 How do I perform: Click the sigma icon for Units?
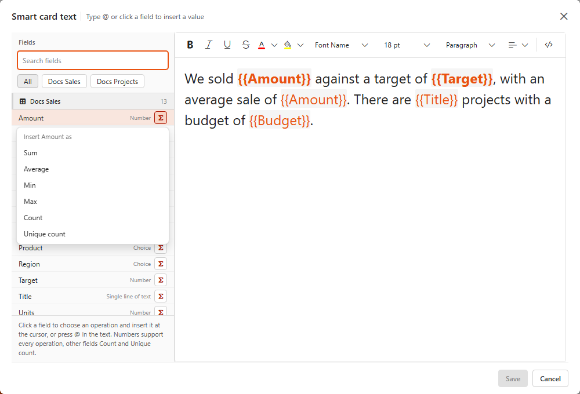coord(161,311)
